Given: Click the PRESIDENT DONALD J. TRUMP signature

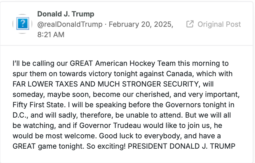Looking at the screenshot, I should [181, 146].
